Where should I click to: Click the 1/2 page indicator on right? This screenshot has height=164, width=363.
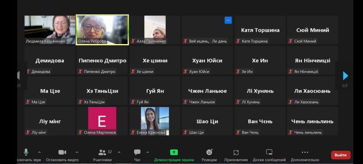(345, 86)
